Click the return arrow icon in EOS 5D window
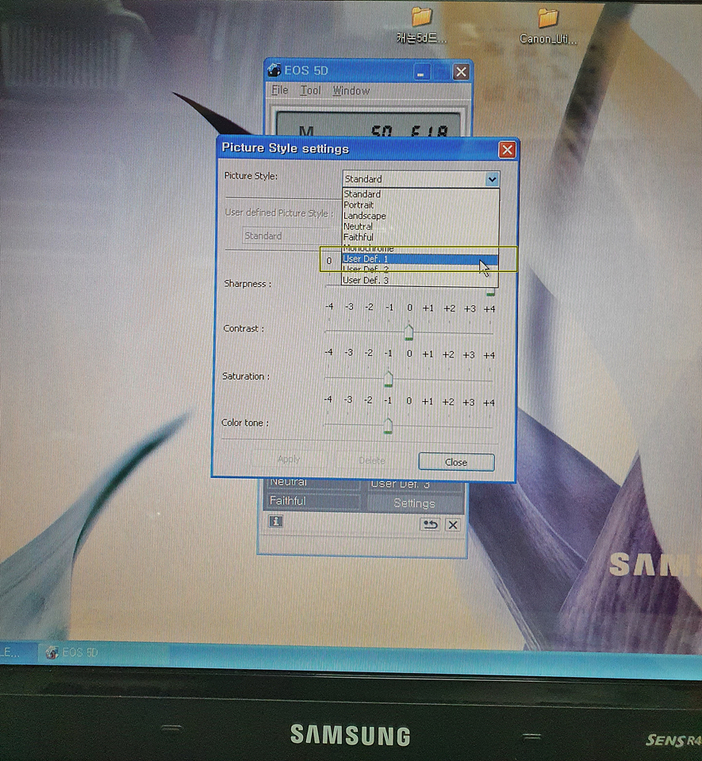The image size is (702, 761). tap(430, 524)
